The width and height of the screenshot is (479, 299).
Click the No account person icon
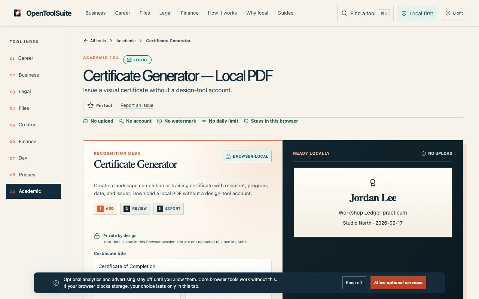[x=121, y=121]
